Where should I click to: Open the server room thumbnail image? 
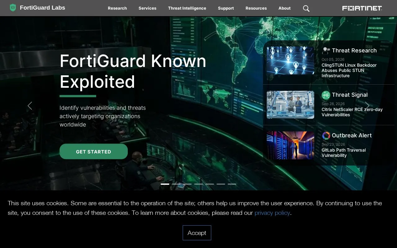pyautogui.click(x=290, y=145)
